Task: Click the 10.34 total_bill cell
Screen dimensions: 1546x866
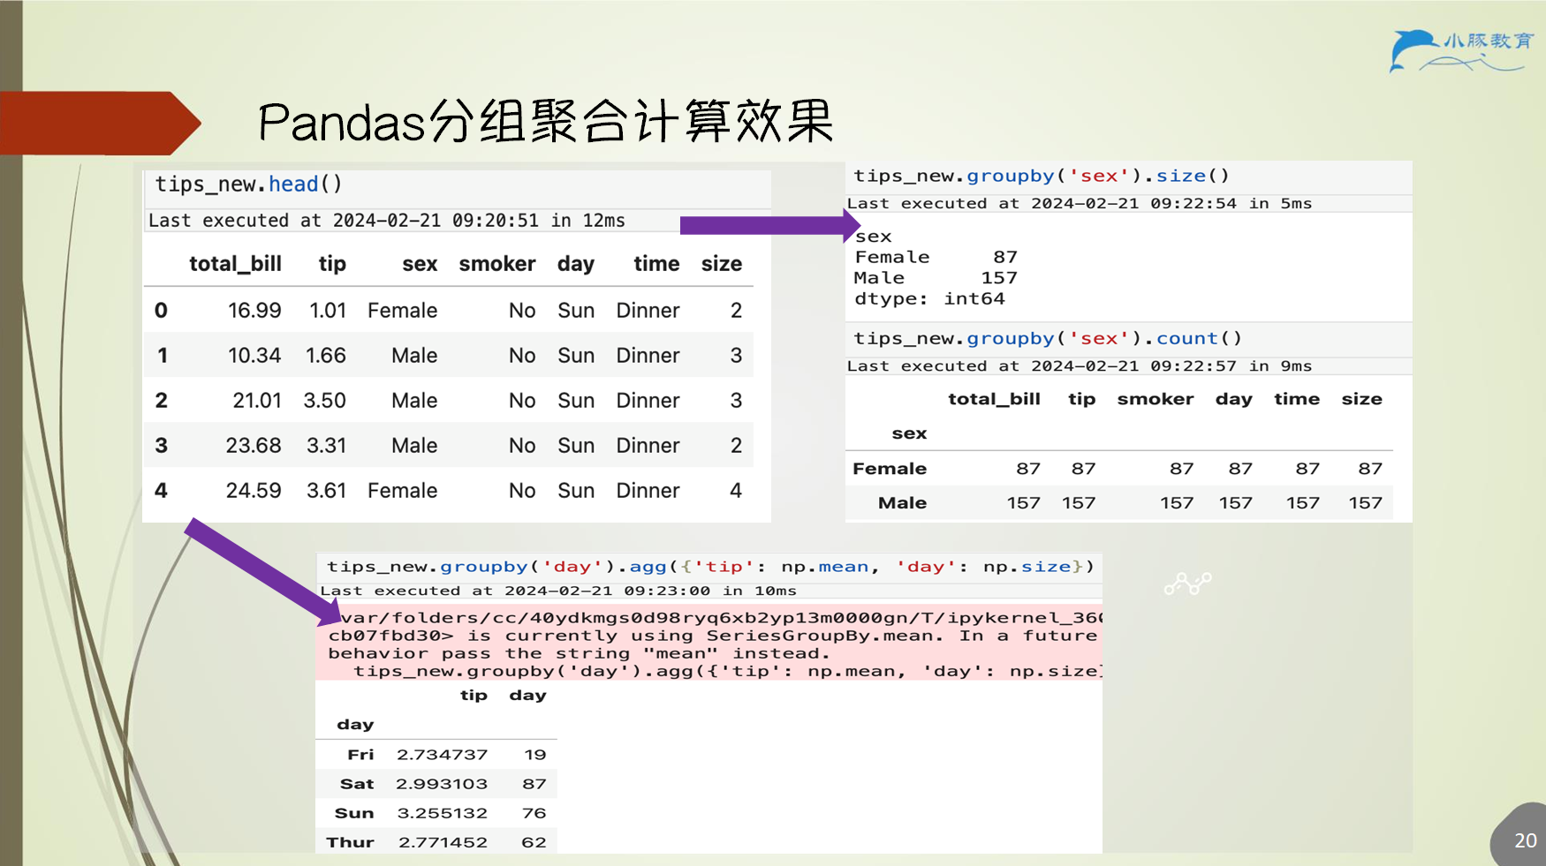Action: click(254, 356)
